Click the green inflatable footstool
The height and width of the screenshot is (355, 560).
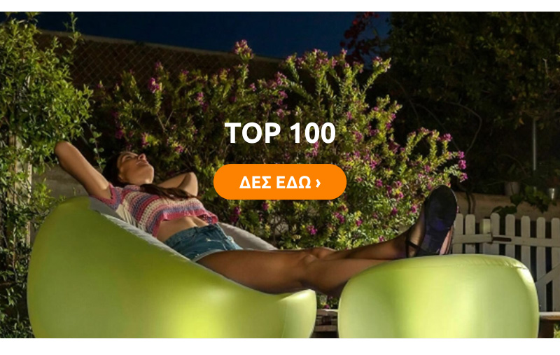tap(439, 296)
